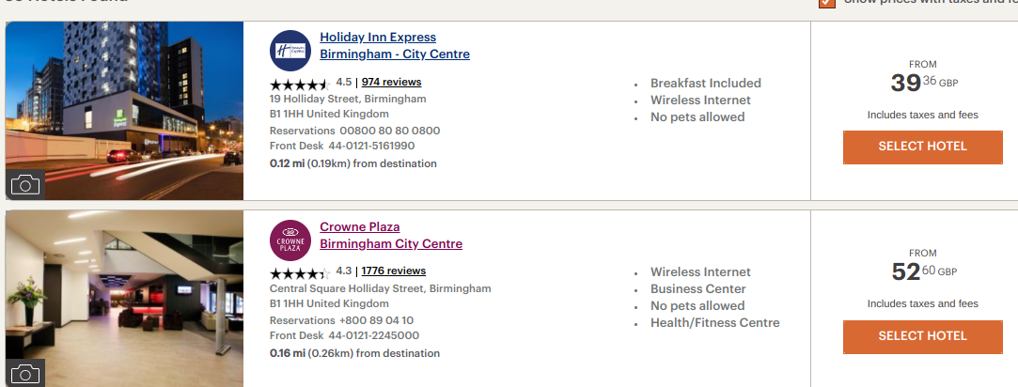Click the Holiday Inn Express brand logo
This screenshot has width=1018, height=387.
(290, 51)
